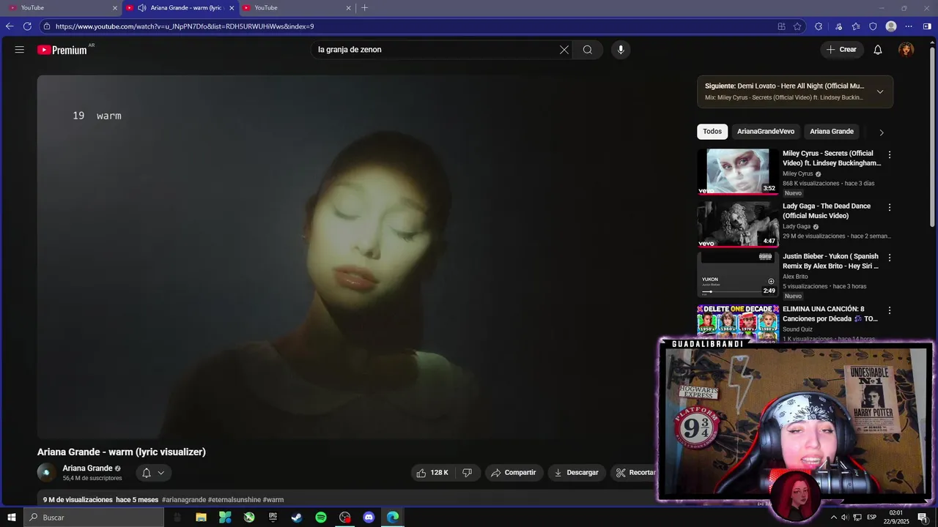Open the browser favorites list icon
Screen dimensions: 938x527
click(856, 26)
